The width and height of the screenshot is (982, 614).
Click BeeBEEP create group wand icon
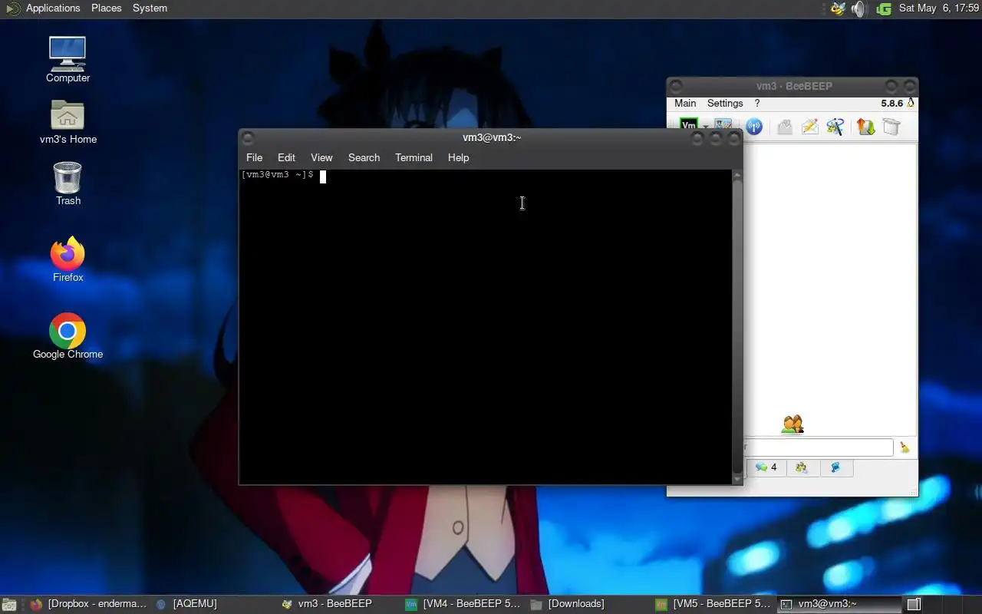(x=835, y=127)
